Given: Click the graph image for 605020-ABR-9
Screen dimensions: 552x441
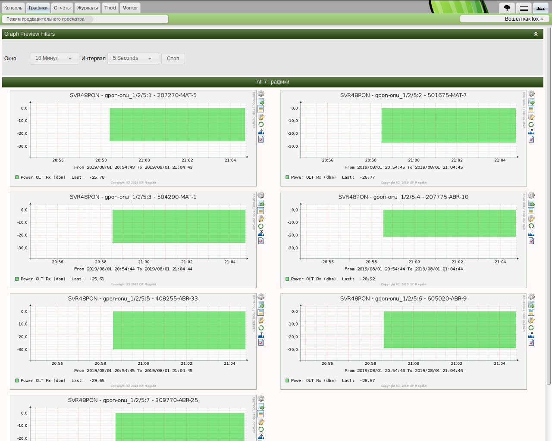Looking at the screenshot, I should 404,342.
